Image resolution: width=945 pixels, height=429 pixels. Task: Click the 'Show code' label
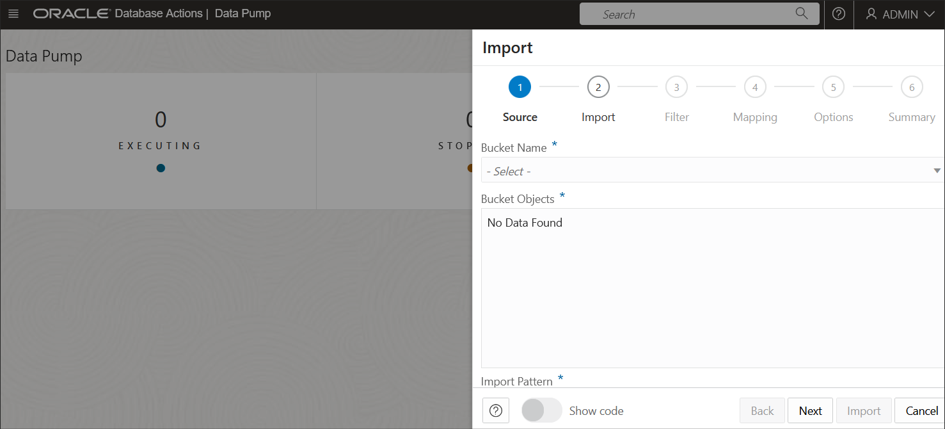coord(596,411)
